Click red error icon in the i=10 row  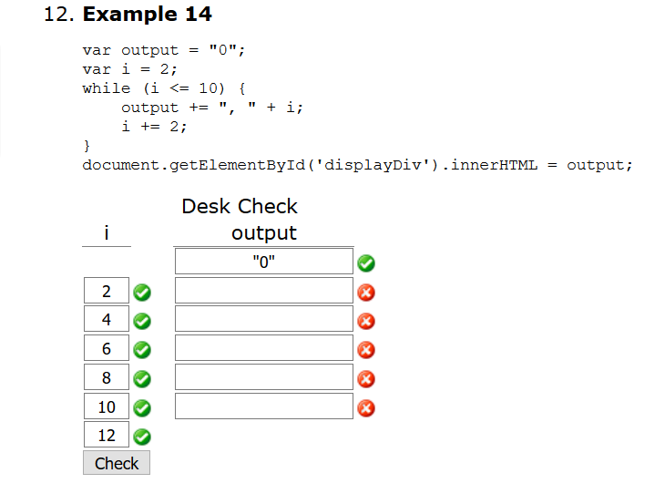366,408
